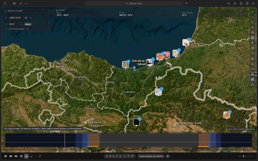Click the share/export icon in the top bar
Screen dimensions: 258x161
pyautogui.click(x=241, y=3)
